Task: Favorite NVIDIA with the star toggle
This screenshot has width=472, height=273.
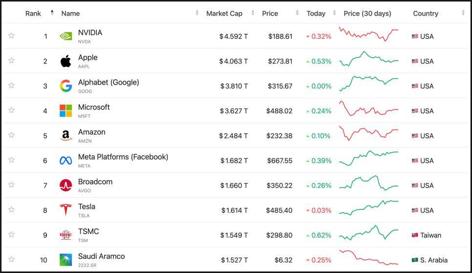Action: pyautogui.click(x=11, y=36)
